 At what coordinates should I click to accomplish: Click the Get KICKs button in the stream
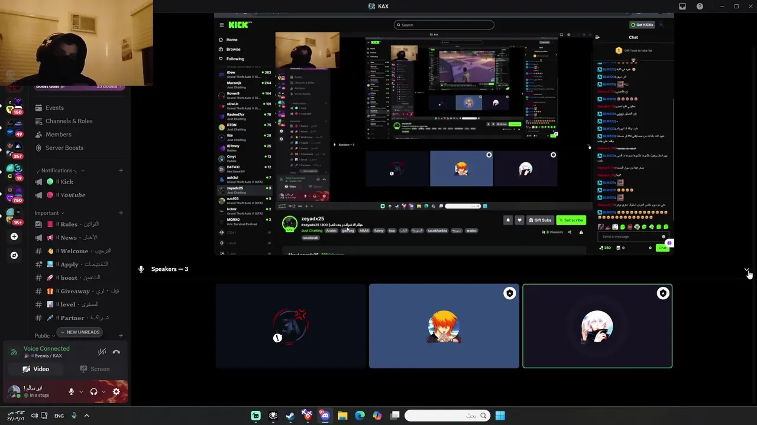tap(642, 25)
